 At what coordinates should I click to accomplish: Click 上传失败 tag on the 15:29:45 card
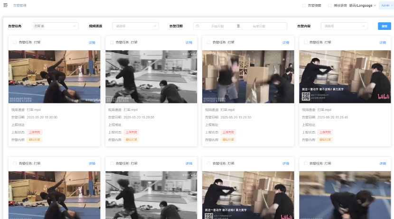[x=325, y=132]
